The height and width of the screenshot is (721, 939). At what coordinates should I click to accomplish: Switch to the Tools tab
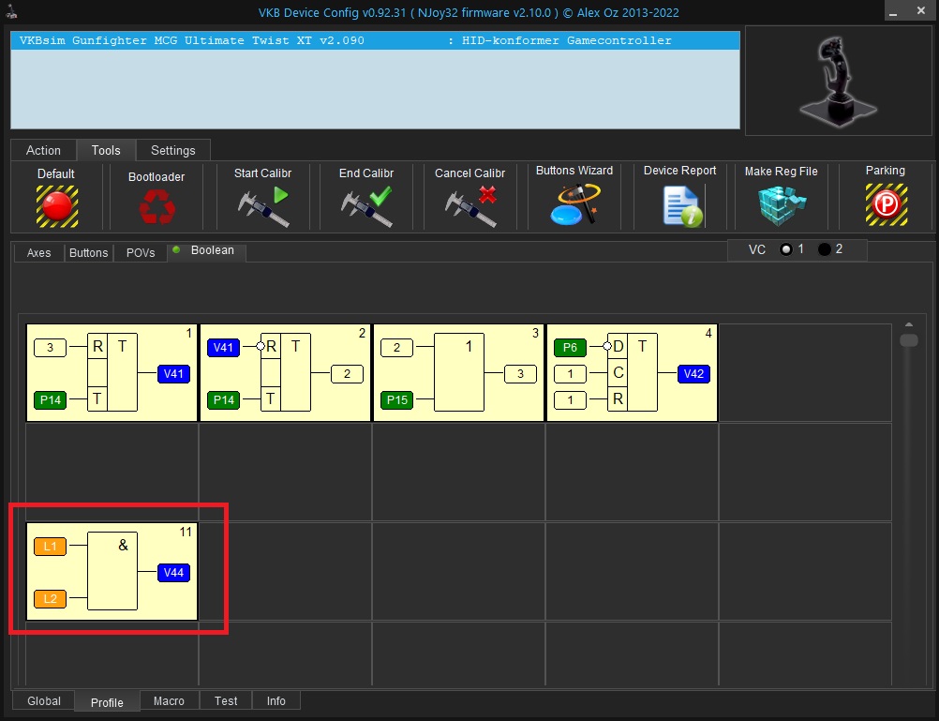[106, 150]
